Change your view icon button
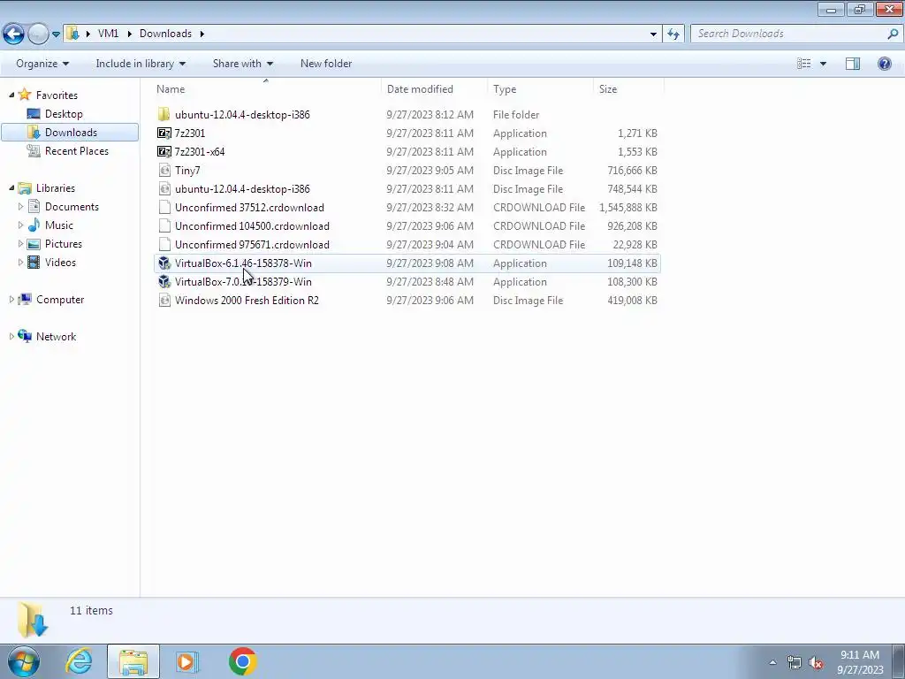The width and height of the screenshot is (905, 679). (x=803, y=64)
